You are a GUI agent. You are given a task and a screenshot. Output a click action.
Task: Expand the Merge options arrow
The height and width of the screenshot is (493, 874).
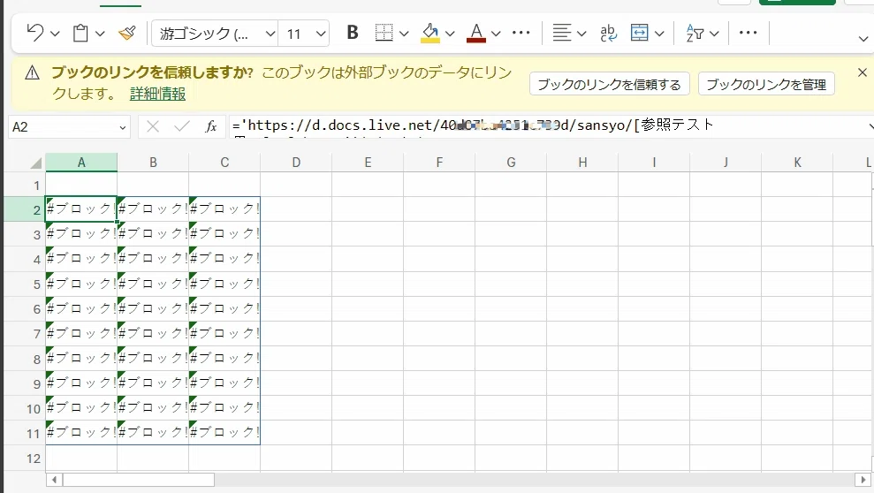(x=659, y=34)
